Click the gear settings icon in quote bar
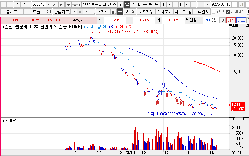 pos(223,20)
